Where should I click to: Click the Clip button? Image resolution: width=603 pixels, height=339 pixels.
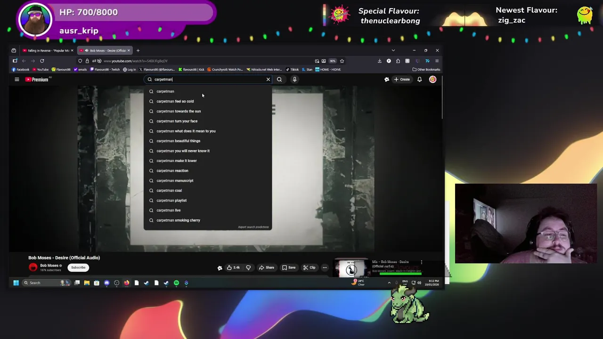[x=309, y=267]
